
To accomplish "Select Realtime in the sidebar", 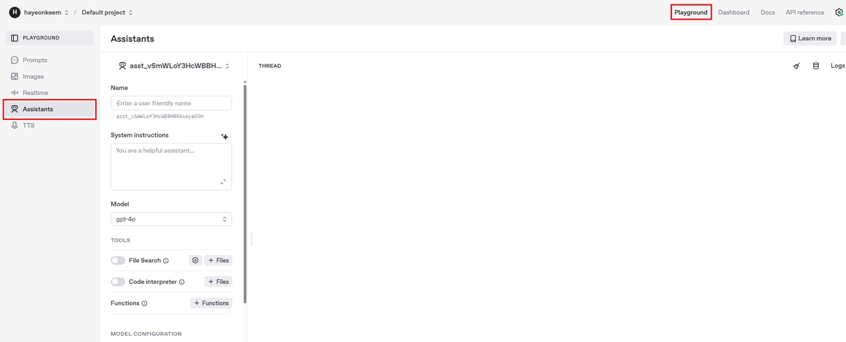I will tap(50, 93).
